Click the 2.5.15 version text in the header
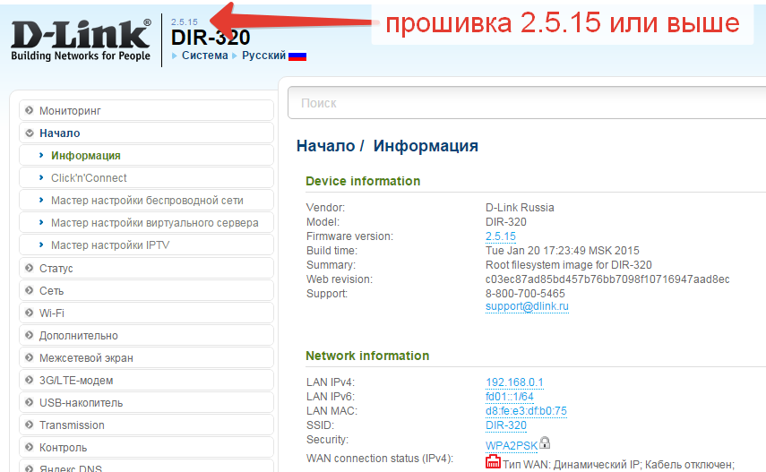This screenshot has width=766, height=472. [x=185, y=22]
